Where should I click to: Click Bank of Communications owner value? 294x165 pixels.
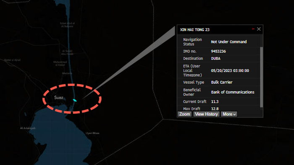click(x=233, y=92)
